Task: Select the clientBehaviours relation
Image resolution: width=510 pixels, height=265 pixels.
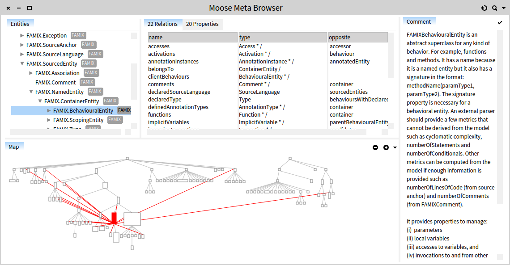Action: coord(169,77)
